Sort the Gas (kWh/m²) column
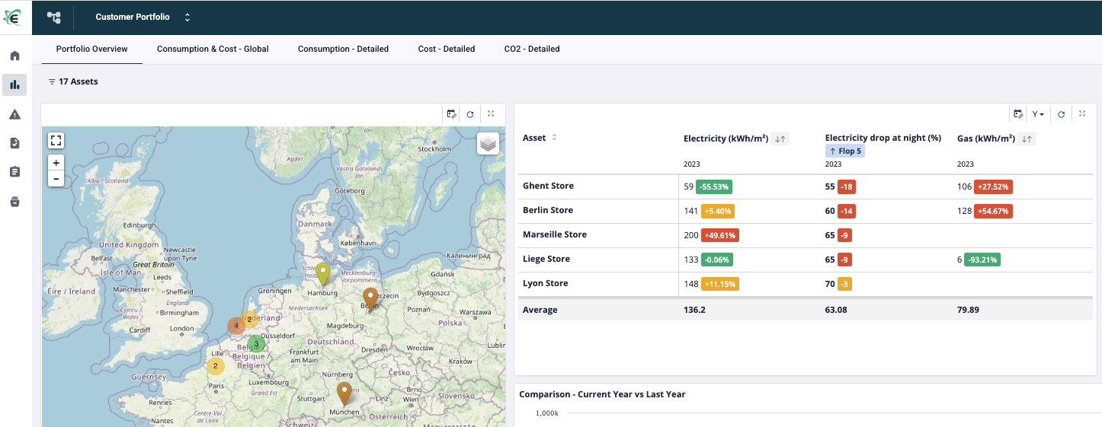 click(x=1027, y=139)
